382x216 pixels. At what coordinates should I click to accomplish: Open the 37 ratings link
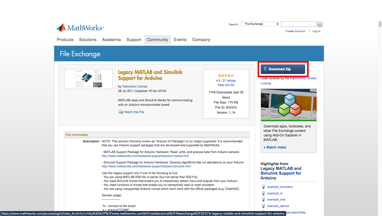click(229, 80)
